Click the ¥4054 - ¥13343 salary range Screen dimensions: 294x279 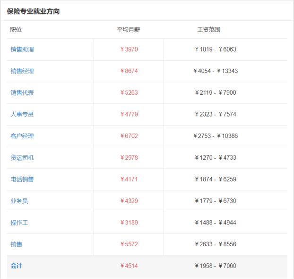[216, 71]
